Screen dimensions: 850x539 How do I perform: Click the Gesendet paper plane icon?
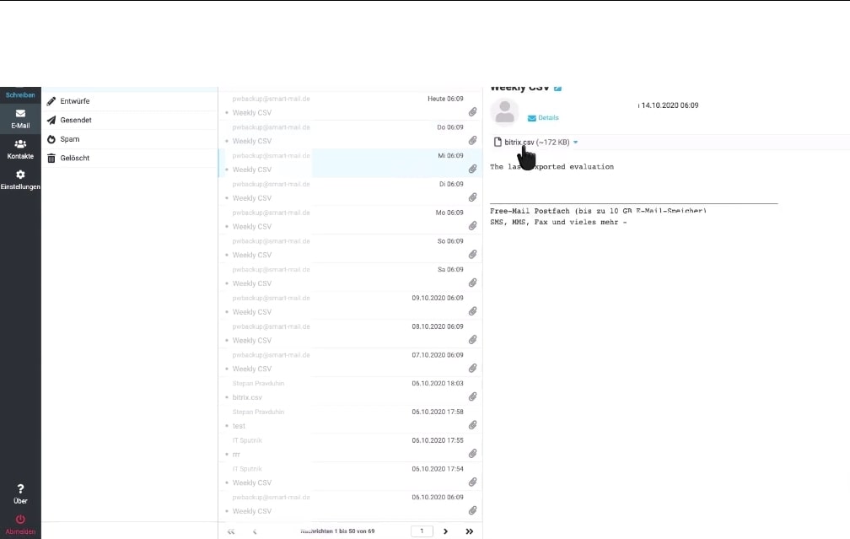click(x=52, y=120)
